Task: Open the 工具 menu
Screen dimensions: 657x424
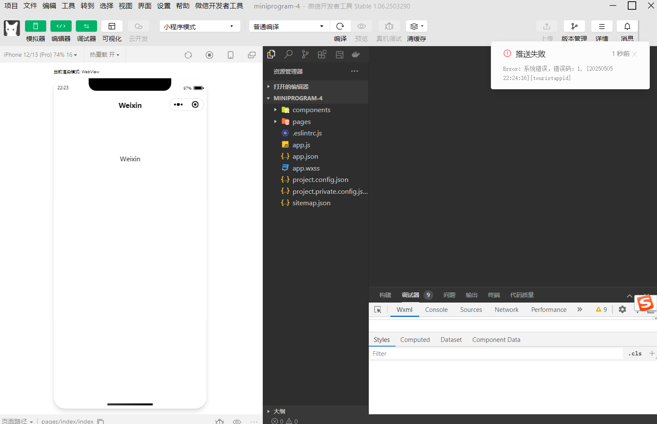Action: coord(68,6)
